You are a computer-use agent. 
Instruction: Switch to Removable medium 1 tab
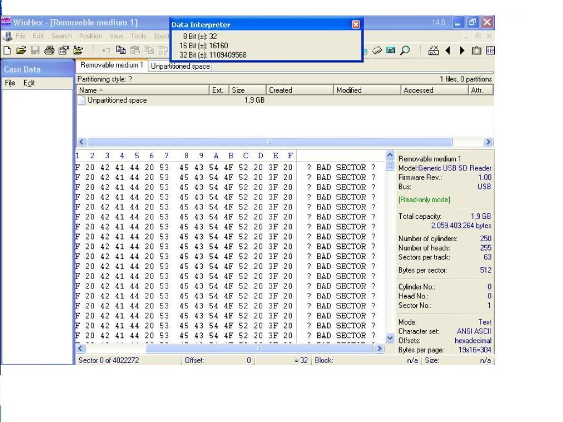point(112,65)
